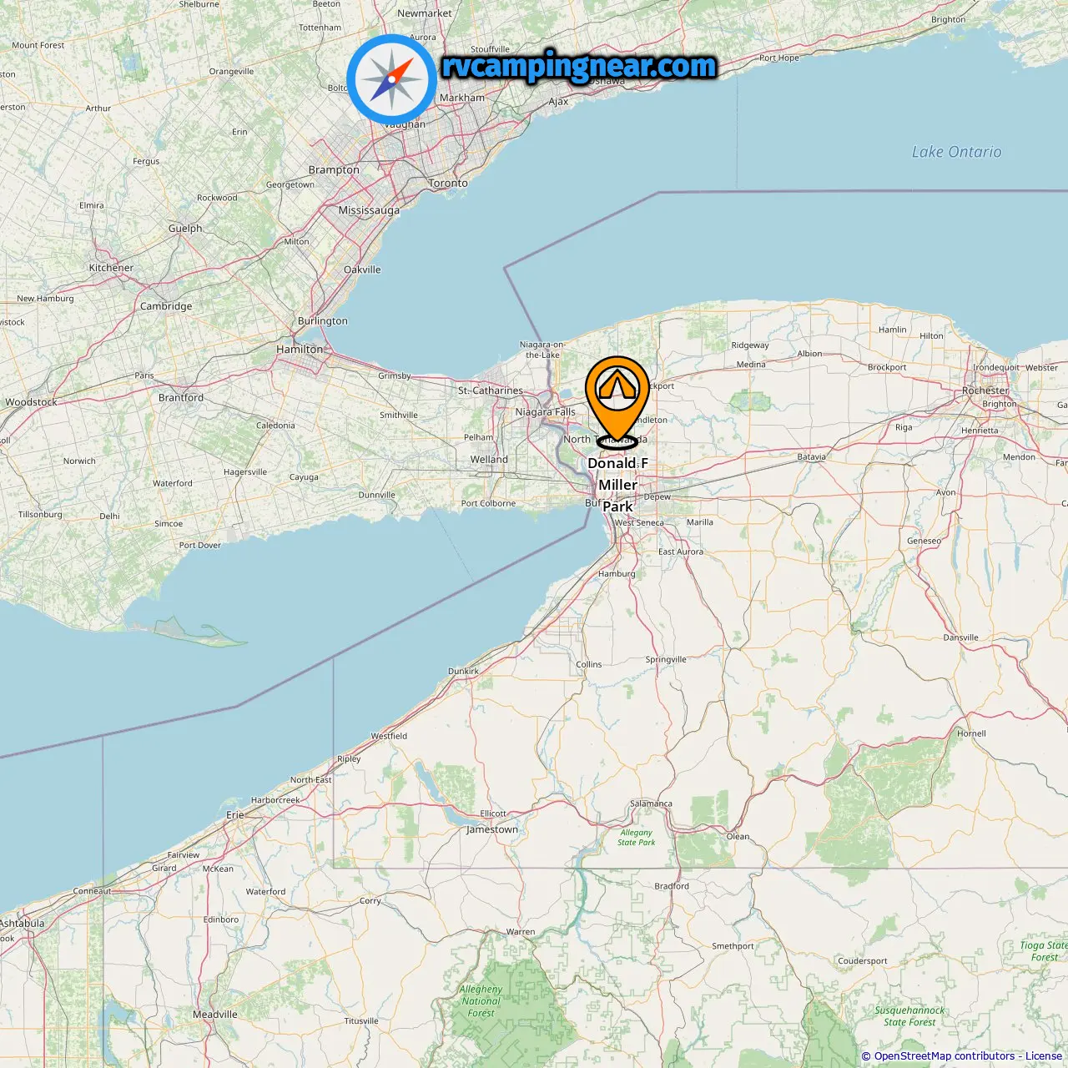The width and height of the screenshot is (1068, 1068).
Task: Select the Rochester city label
Action: (x=985, y=390)
